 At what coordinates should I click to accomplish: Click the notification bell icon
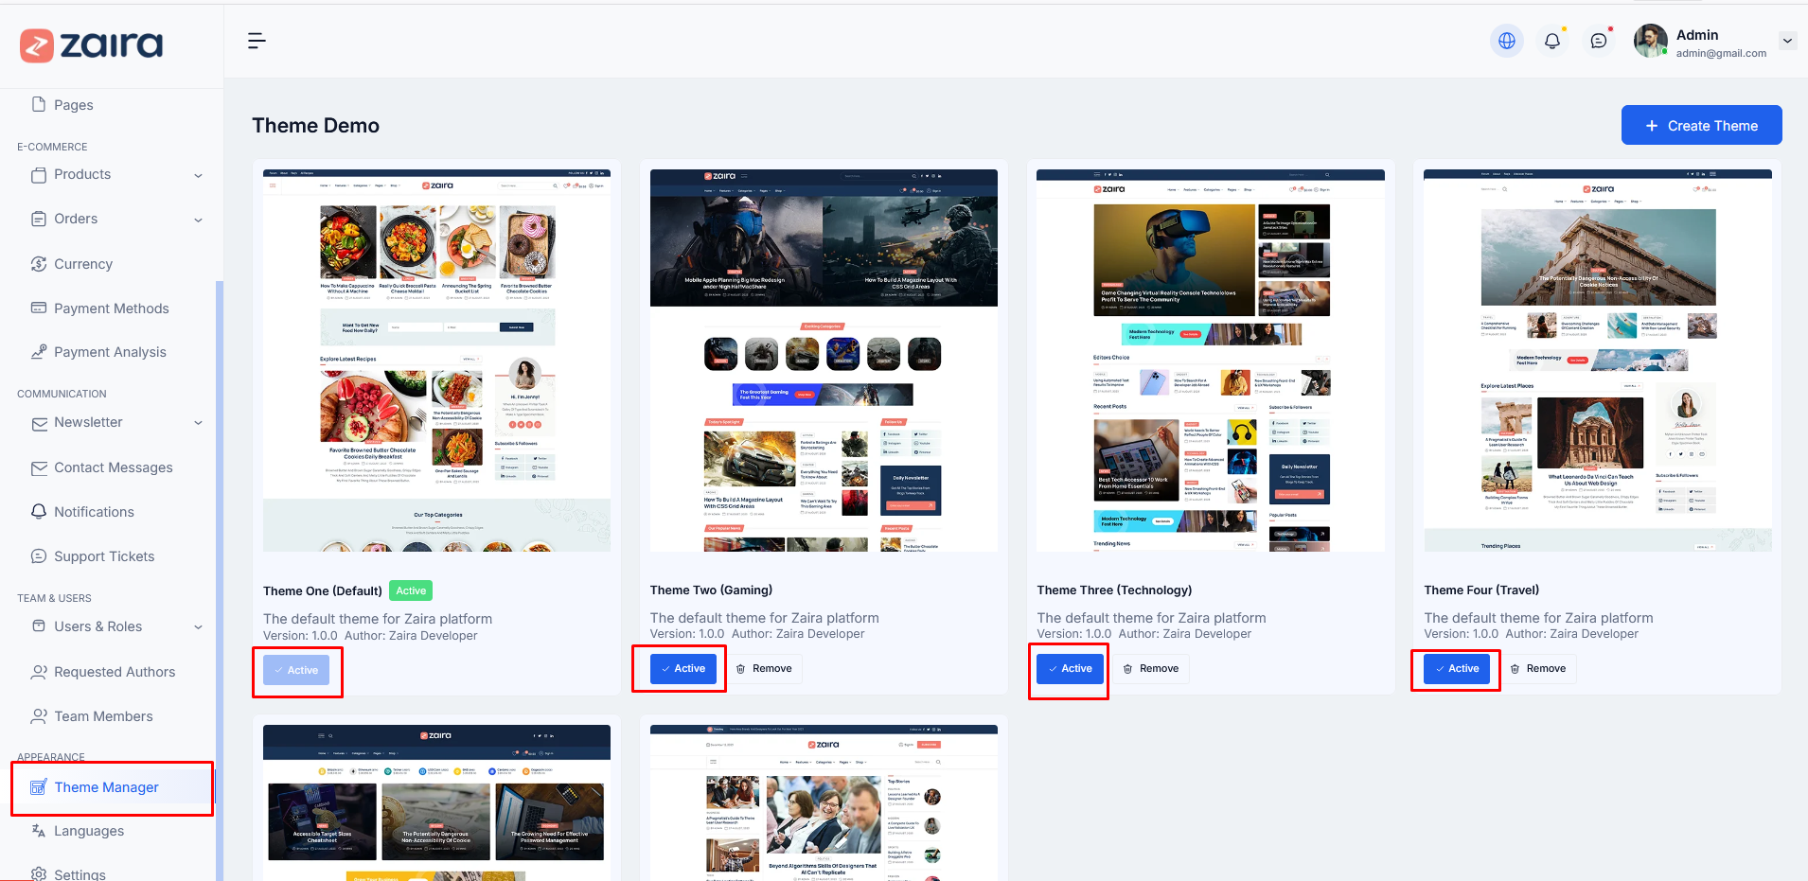coord(1552,41)
